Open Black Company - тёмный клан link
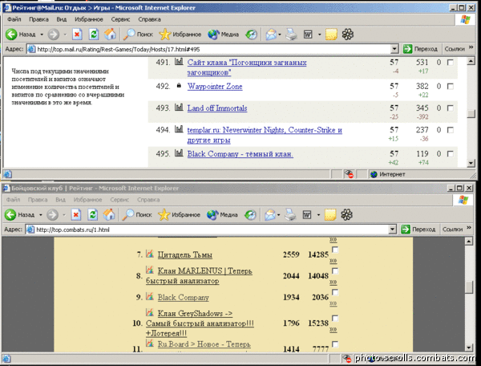The image size is (481, 366). pos(240,153)
